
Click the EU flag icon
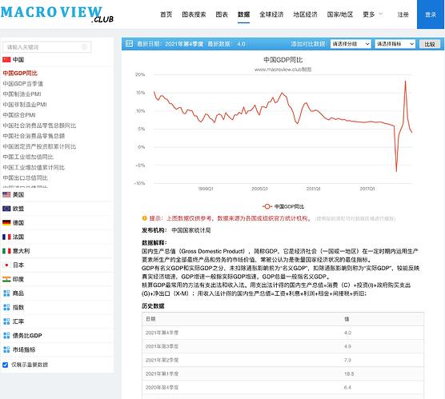click(x=6, y=209)
